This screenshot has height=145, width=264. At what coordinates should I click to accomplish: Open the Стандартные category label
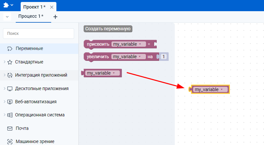[x=29, y=62]
